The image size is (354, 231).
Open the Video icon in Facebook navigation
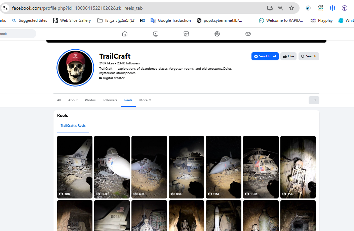tap(156, 34)
